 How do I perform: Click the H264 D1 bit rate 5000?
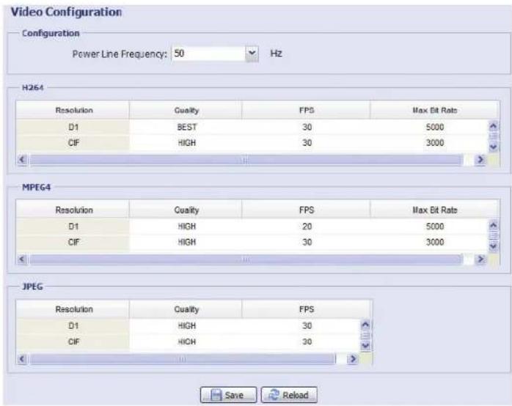point(434,128)
